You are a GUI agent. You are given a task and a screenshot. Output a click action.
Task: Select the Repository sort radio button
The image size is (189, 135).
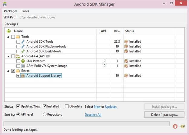(x=45, y=114)
